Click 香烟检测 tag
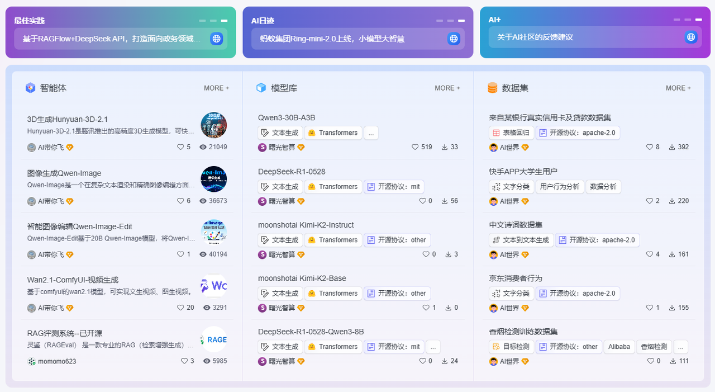 coord(654,347)
